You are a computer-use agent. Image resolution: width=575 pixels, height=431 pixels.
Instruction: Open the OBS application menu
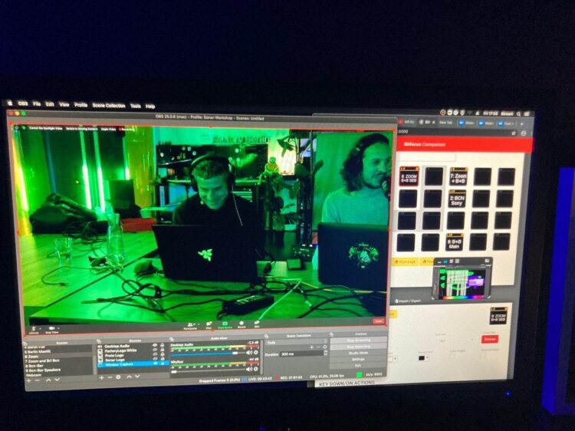[23, 104]
